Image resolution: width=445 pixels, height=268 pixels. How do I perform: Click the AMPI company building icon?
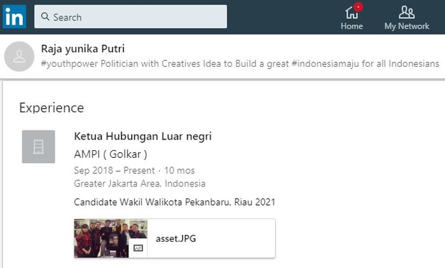[39, 146]
